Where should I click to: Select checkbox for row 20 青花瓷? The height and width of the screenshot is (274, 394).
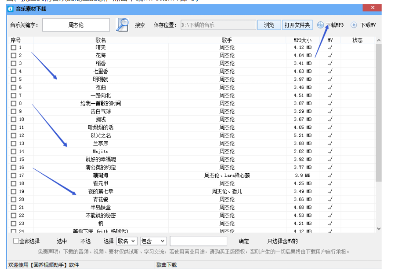click(14, 199)
